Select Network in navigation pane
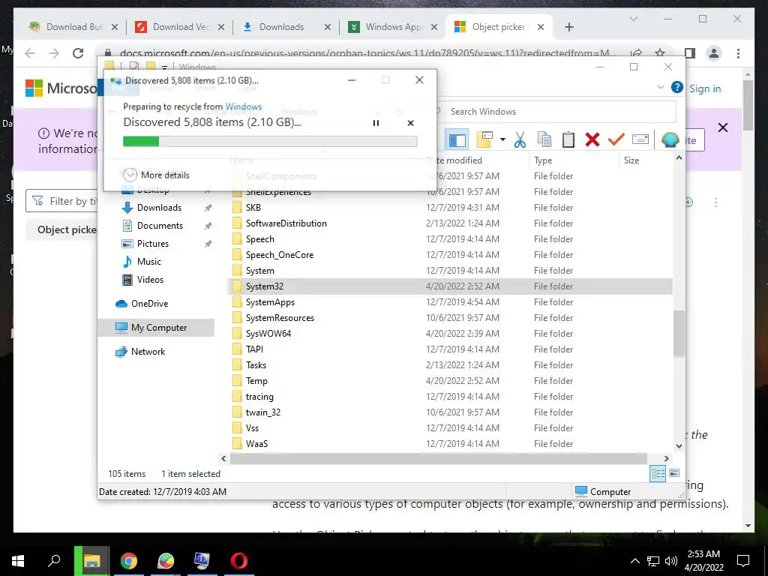The height and width of the screenshot is (576, 768). [x=148, y=352]
